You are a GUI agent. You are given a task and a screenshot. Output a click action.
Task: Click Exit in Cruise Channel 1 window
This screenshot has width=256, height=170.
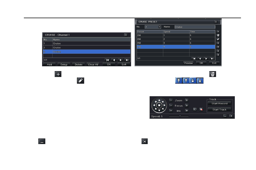coord(124,64)
